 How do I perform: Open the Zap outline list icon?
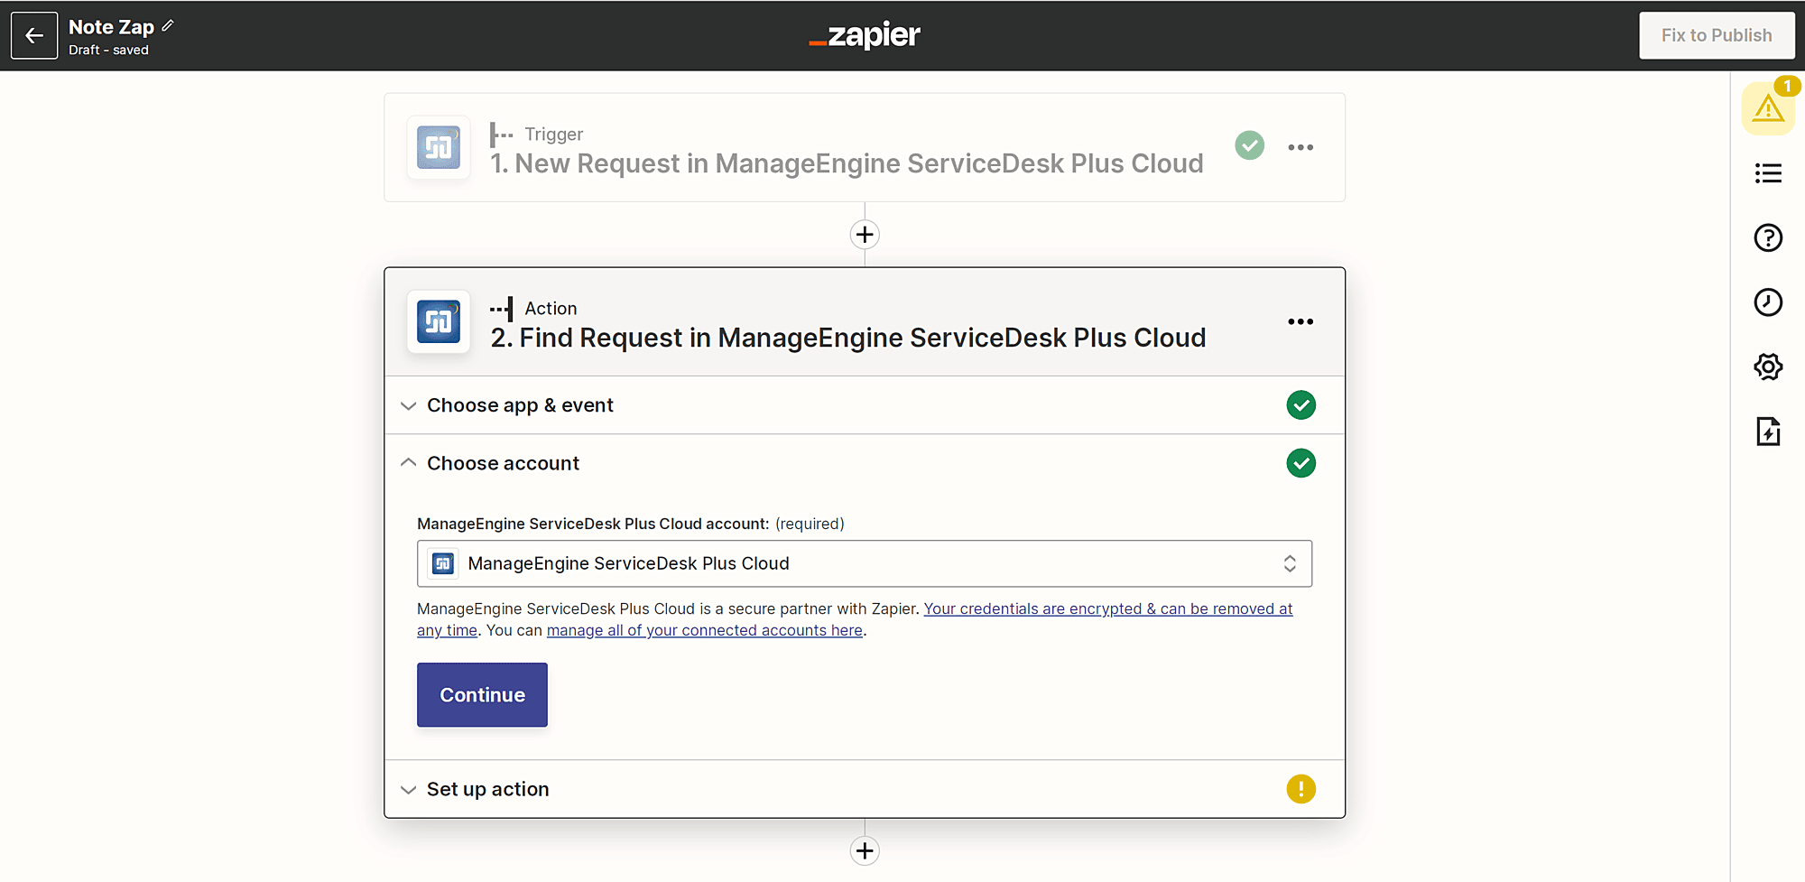tap(1767, 173)
